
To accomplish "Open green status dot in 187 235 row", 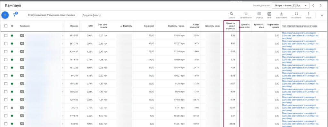I will tap(12, 68).
